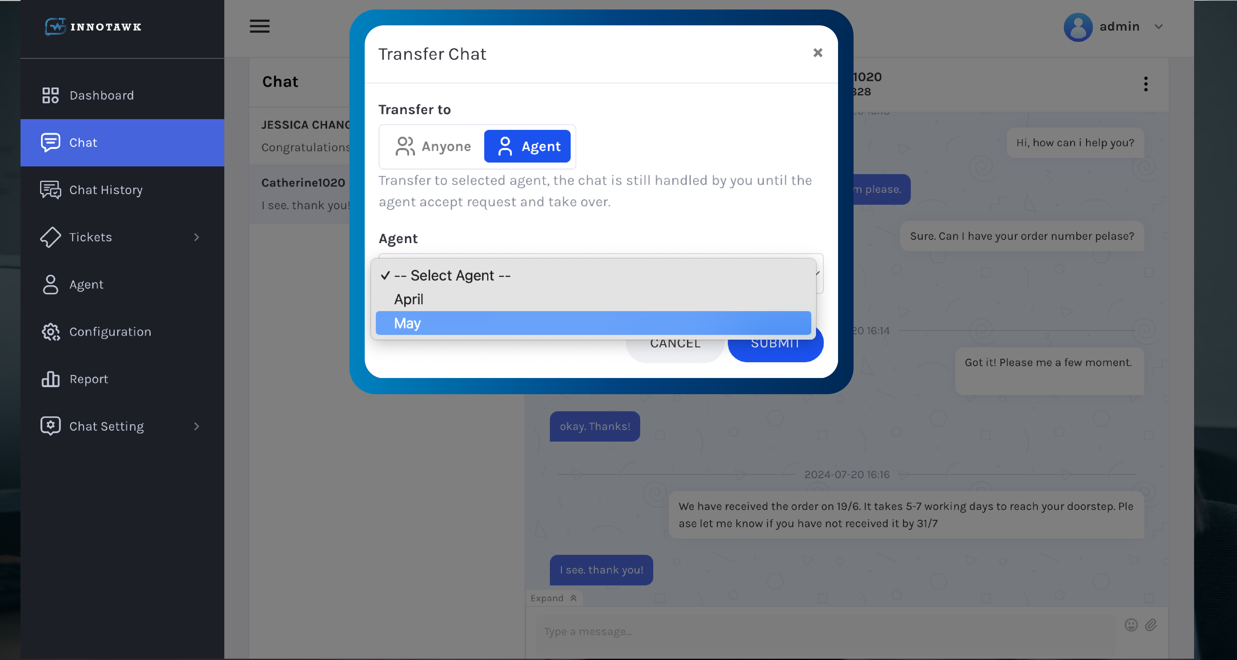Click the Innotawk logo icon
Image resolution: width=1237 pixels, height=660 pixels.
tap(55, 26)
